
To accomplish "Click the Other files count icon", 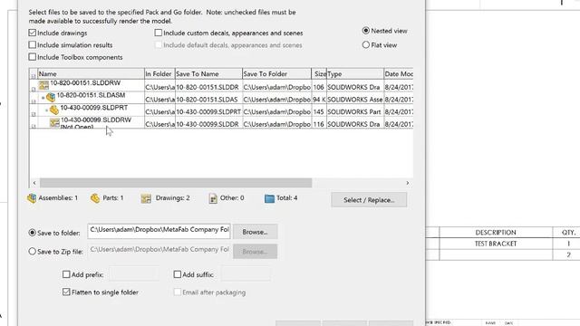I will pyautogui.click(x=213, y=198).
